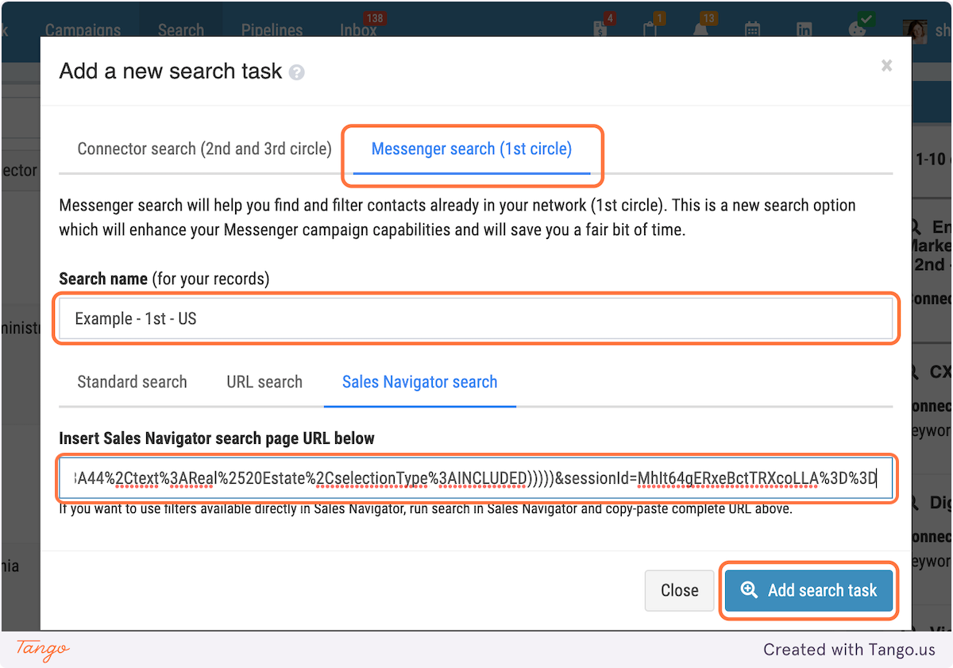Viewport: 953px width, 668px height.
Task: Select the Sales Navigator search tab
Action: pyautogui.click(x=419, y=382)
